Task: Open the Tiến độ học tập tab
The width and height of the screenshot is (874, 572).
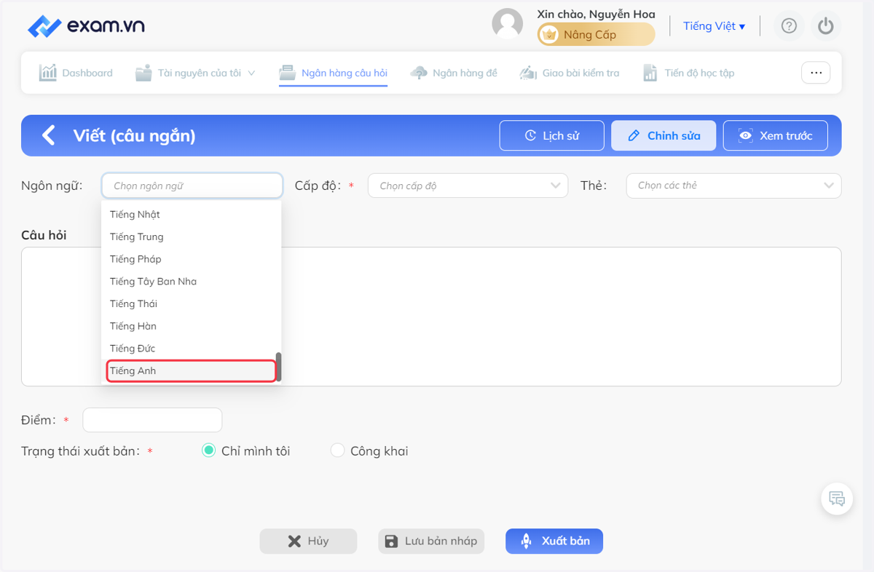Action: coord(688,73)
